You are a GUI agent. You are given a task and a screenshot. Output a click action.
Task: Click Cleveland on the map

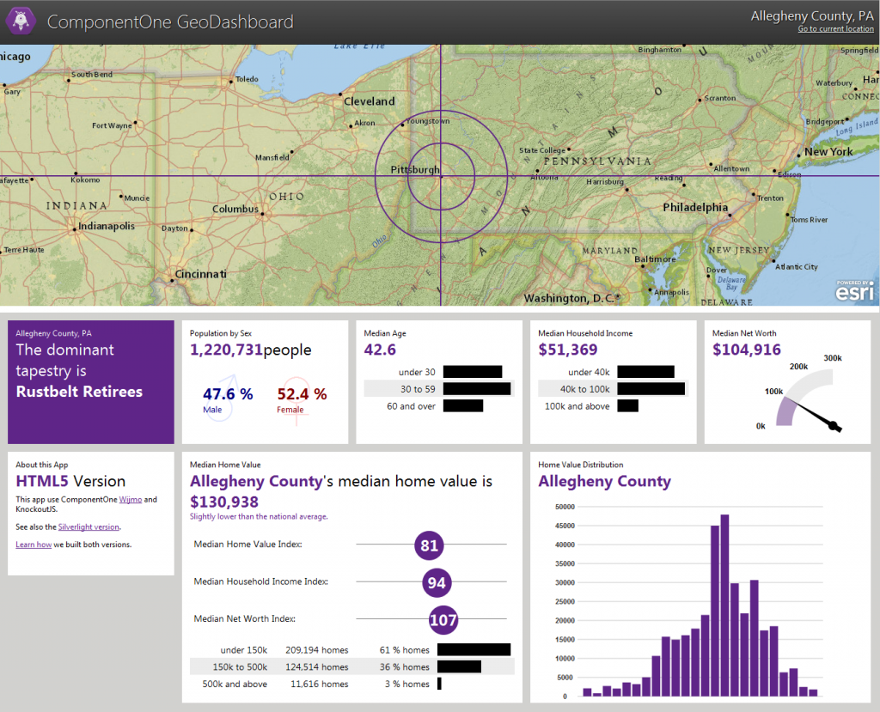point(369,101)
